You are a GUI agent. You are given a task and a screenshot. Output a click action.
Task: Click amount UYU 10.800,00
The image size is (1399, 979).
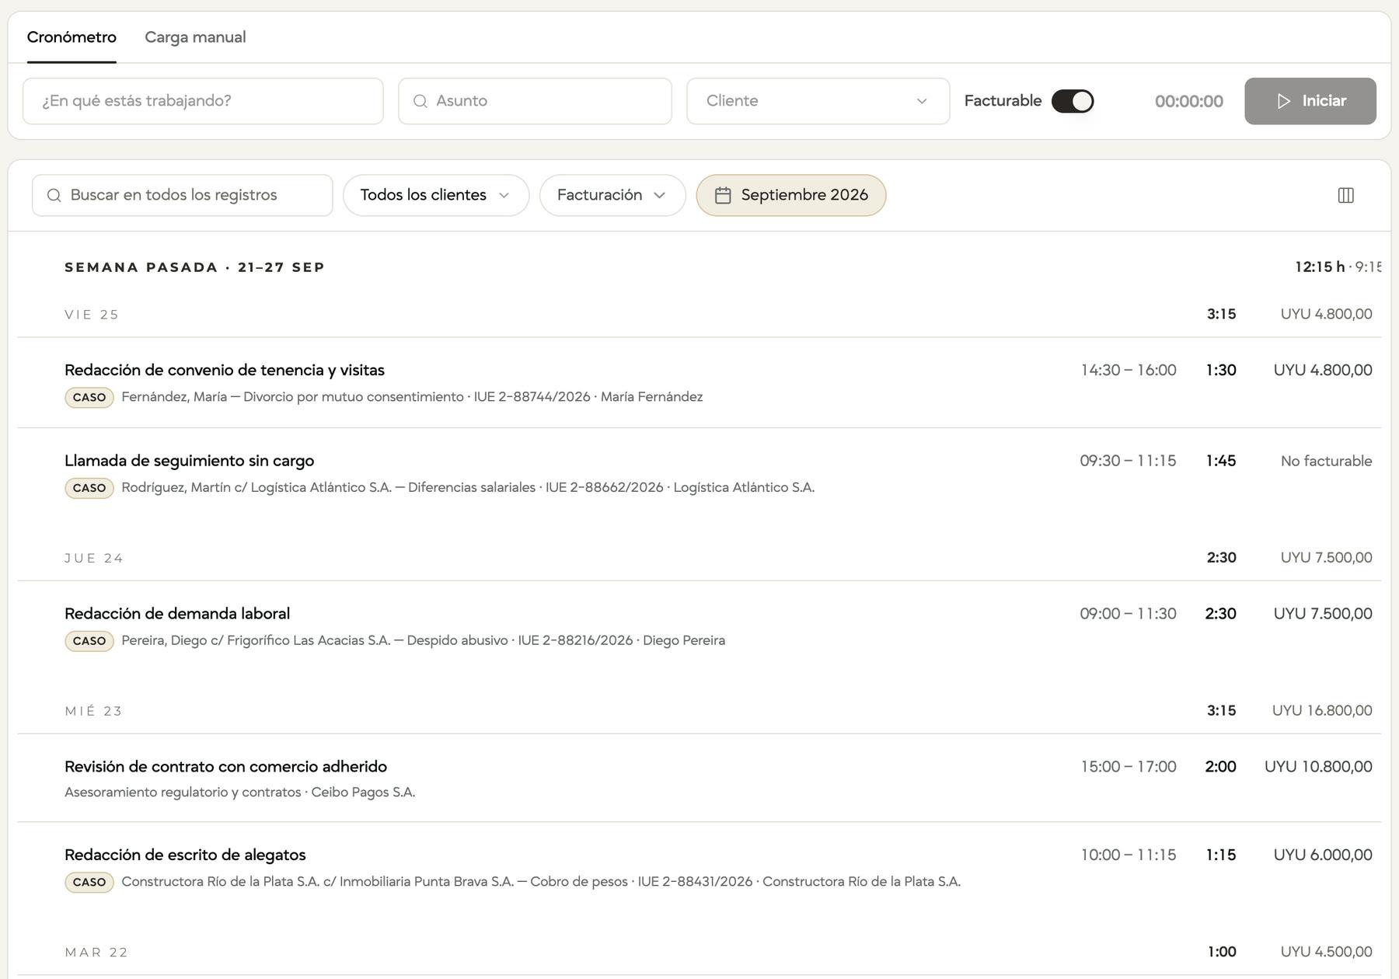point(1318,767)
